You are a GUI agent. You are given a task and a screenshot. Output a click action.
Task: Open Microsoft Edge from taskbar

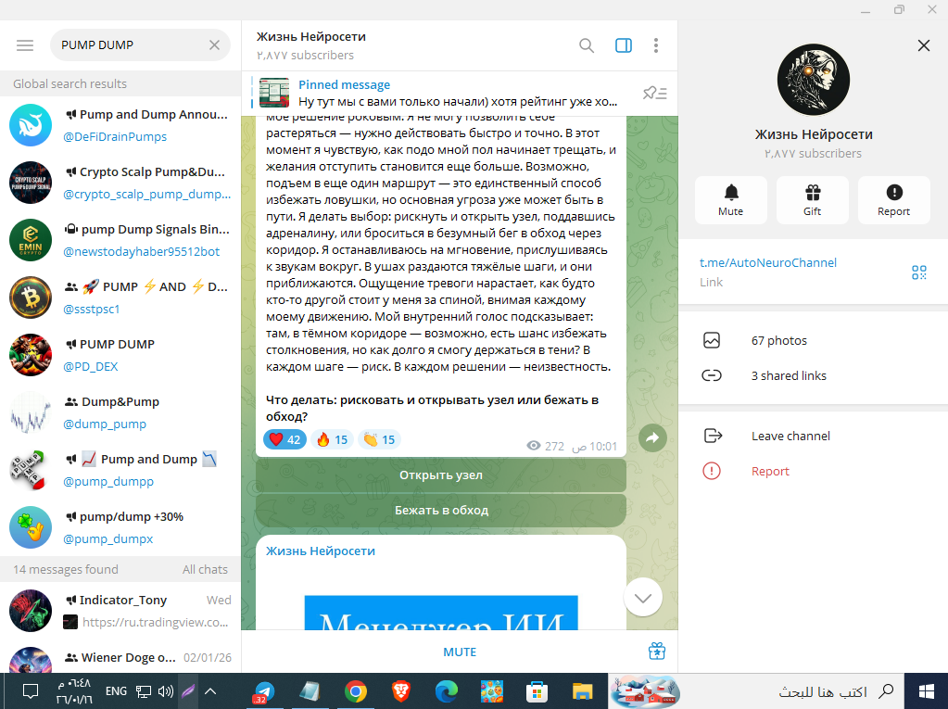point(446,691)
